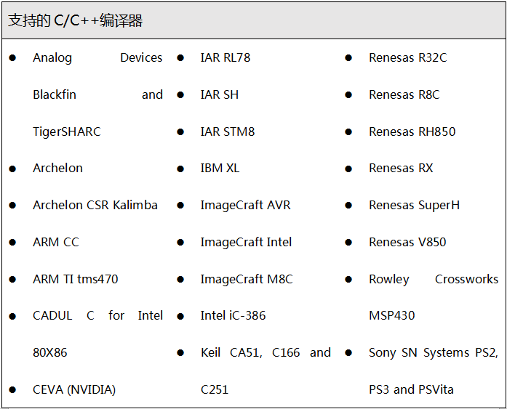507x409 pixels.
Task: Click the Renesas RX entry
Action: [x=401, y=169]
